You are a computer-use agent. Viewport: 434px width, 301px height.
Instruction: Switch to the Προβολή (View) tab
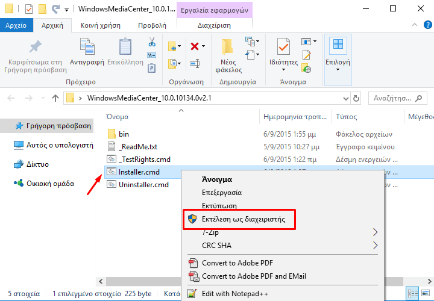click(x=152, y=25)
